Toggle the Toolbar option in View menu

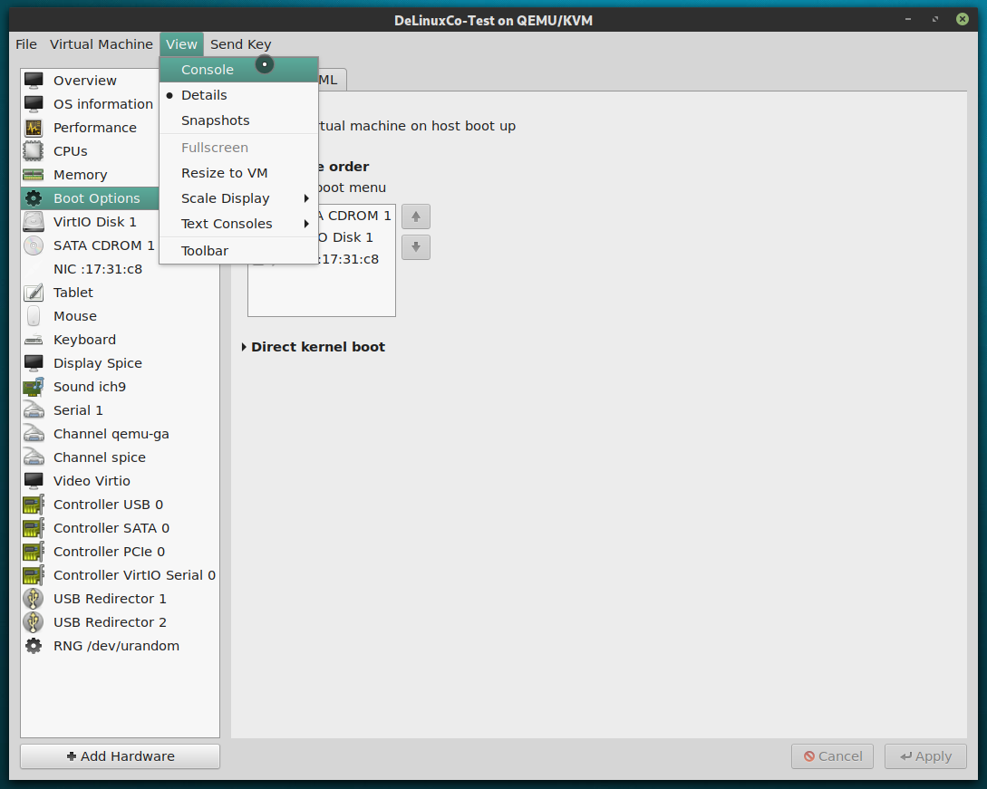[238, 251]
